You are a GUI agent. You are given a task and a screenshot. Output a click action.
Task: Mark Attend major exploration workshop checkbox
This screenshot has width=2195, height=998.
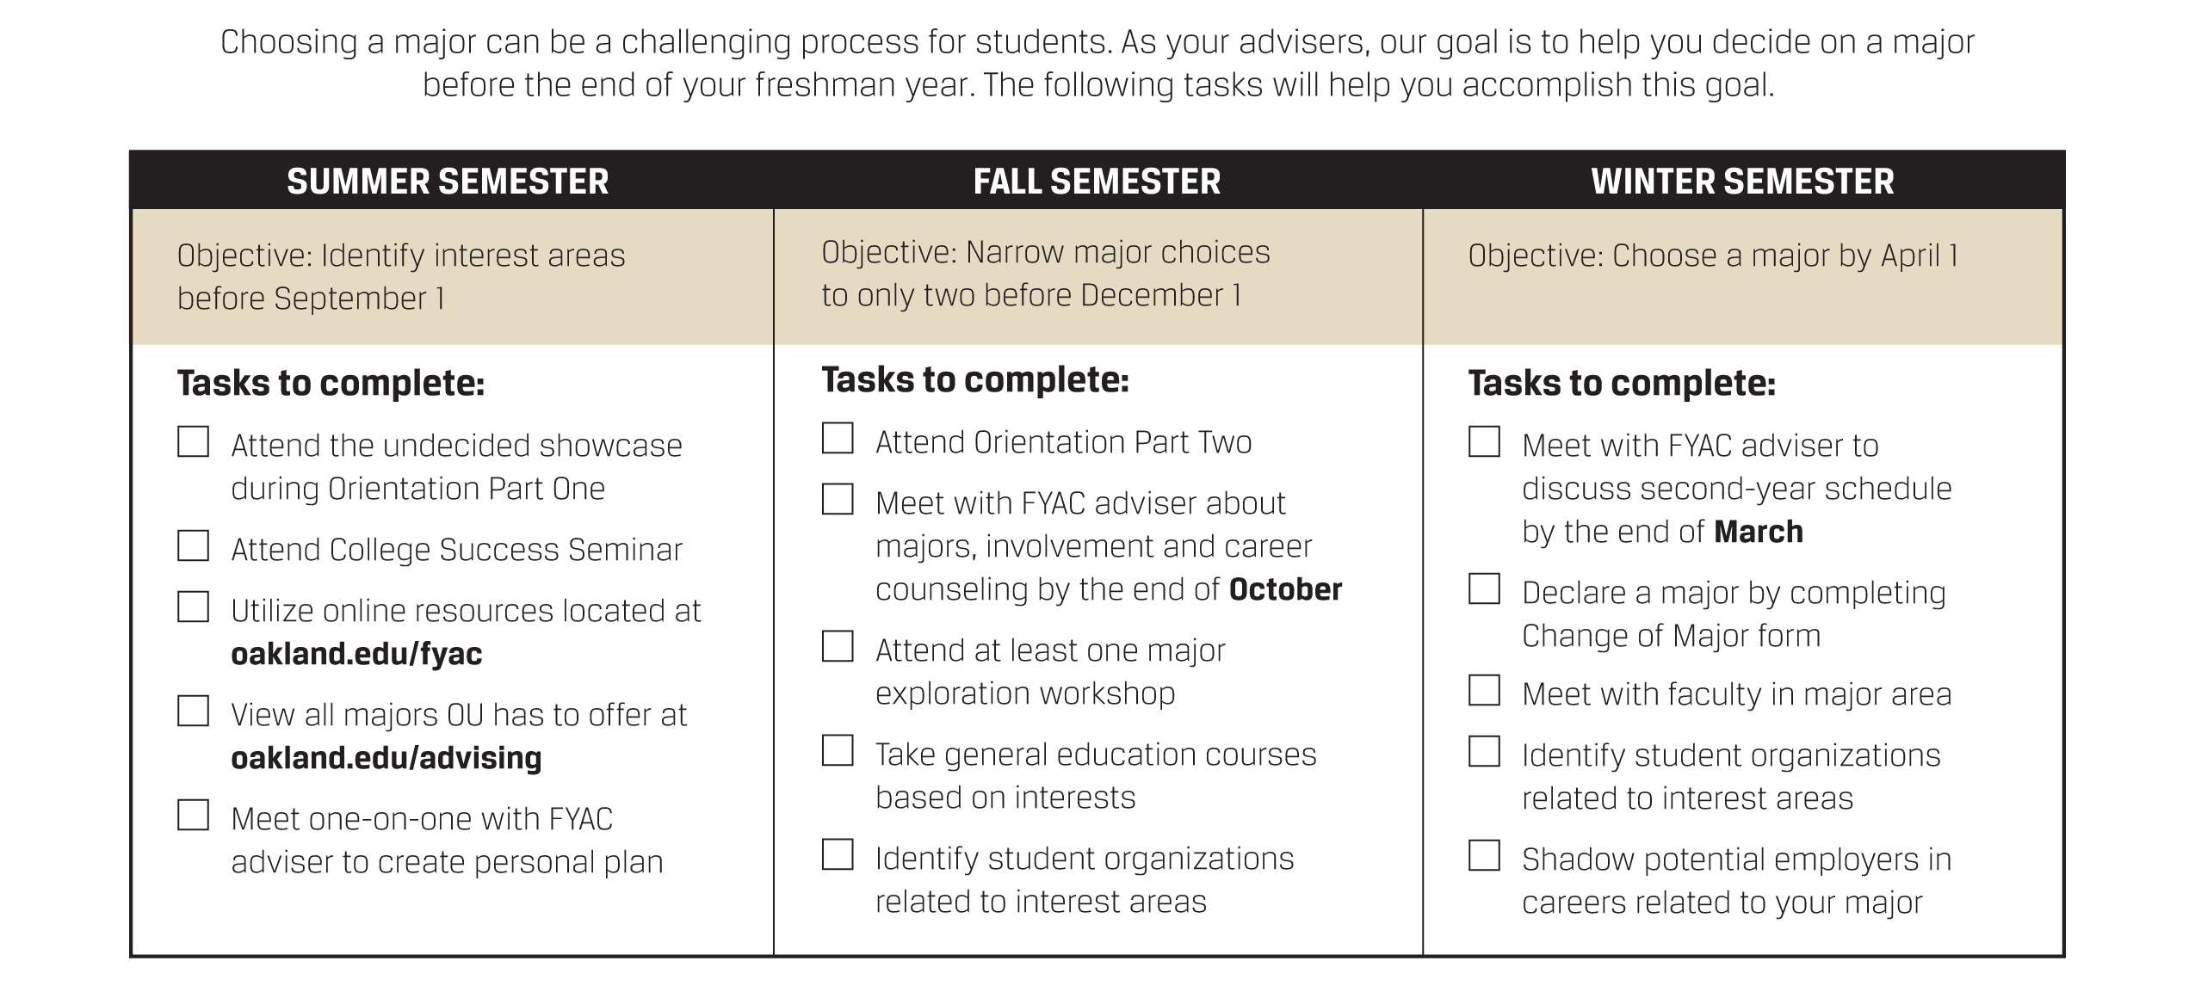coord(838,647)
